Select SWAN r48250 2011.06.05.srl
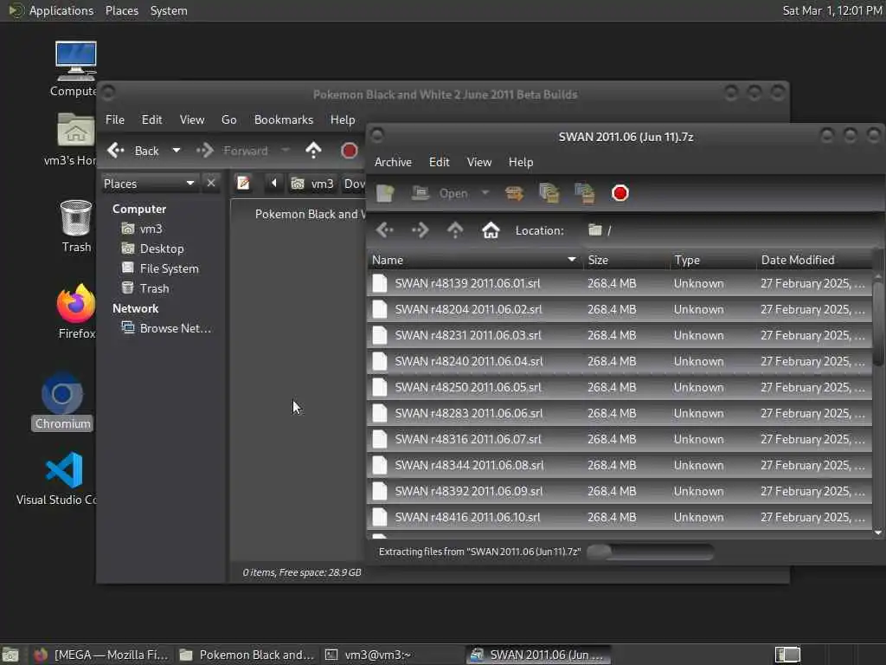 coord(620,387)
